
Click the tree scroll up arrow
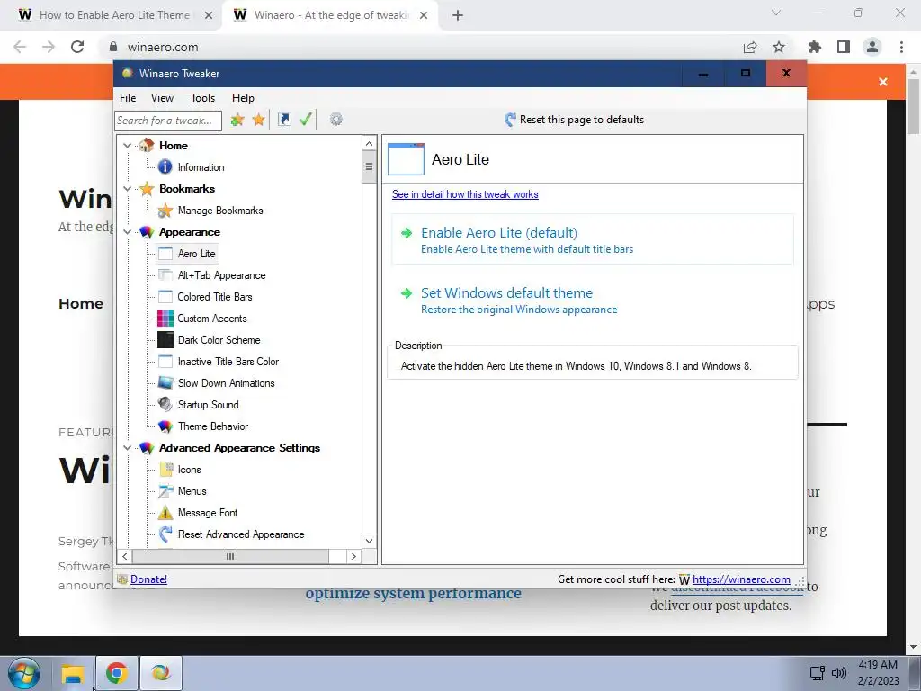pyautogui.click(x=369, y=143)
